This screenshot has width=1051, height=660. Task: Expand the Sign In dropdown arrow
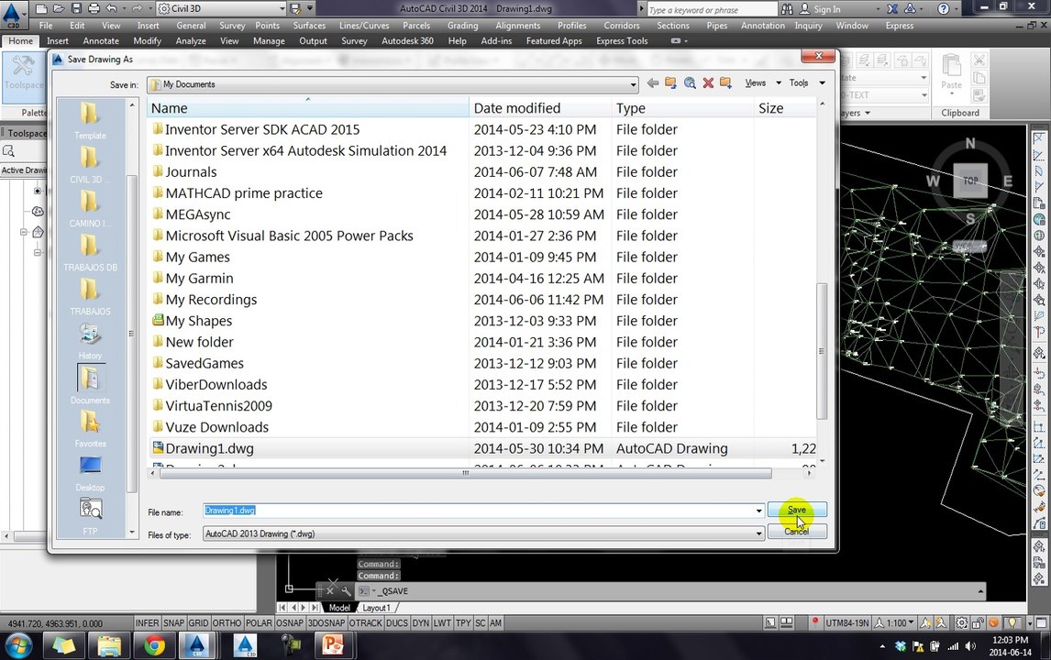878,9
